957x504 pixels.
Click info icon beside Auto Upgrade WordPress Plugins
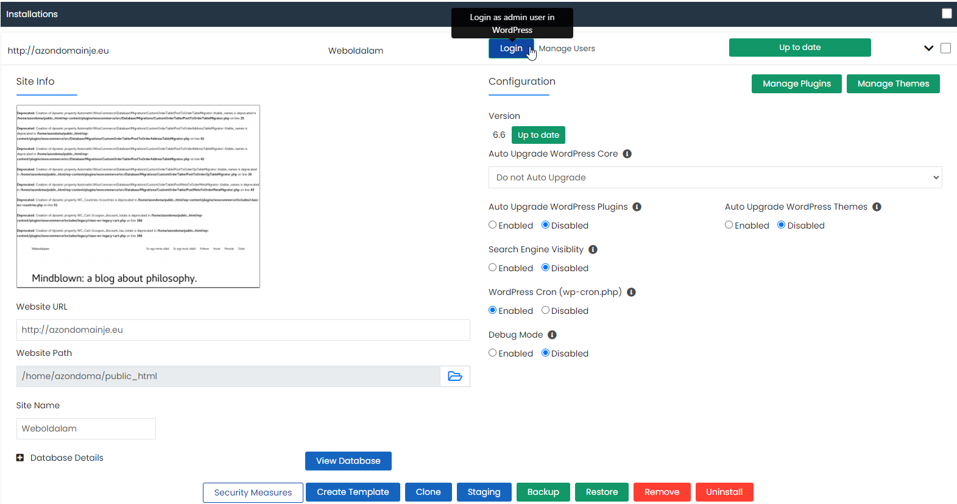pyautogui.click(x=637, y=207)
